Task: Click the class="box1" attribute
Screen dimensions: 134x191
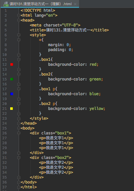Action: tap(55, 133)
